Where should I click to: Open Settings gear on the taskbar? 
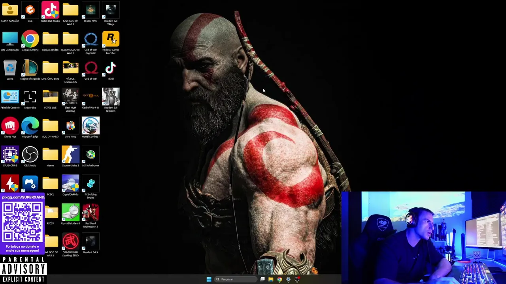coord(288,279)
